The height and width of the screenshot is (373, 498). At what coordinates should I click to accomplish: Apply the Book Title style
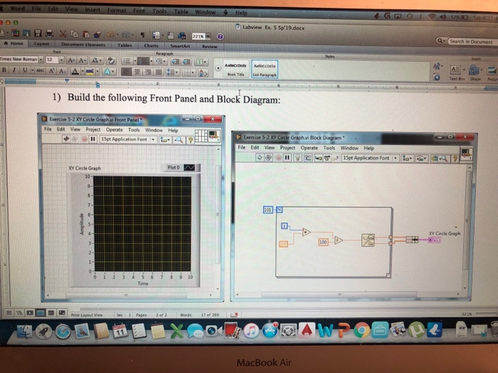pos(235,68)
